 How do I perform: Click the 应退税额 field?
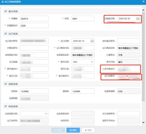pyautogui.click(x=34, y=98)
